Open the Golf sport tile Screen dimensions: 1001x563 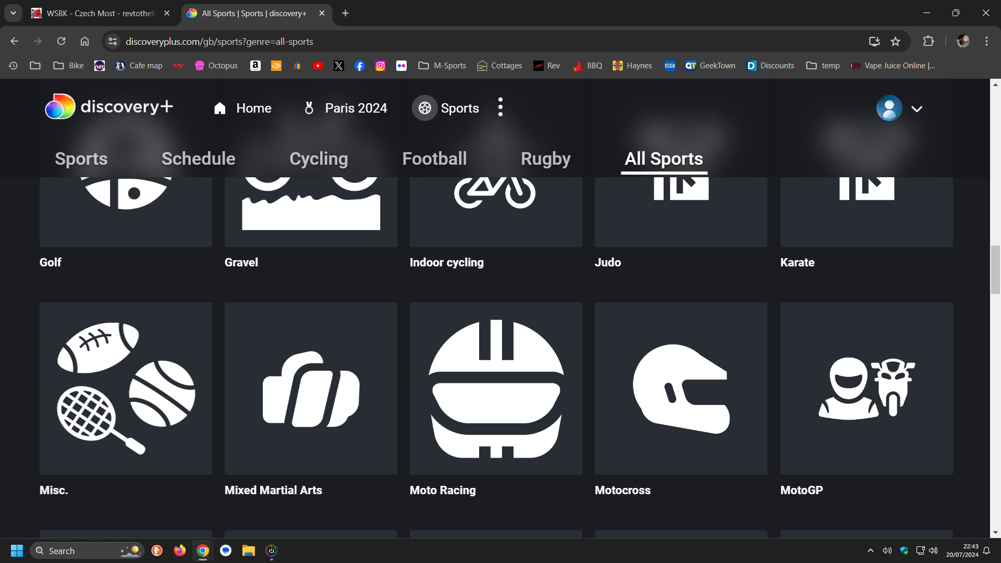(x=126, y=212)
